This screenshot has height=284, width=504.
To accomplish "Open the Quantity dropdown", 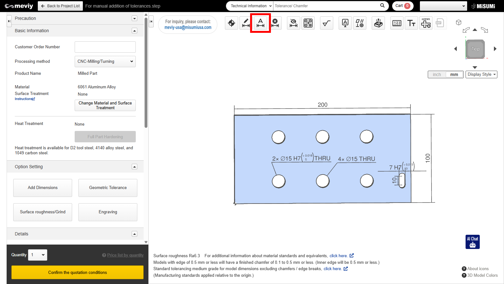I will tap(38, 255).
